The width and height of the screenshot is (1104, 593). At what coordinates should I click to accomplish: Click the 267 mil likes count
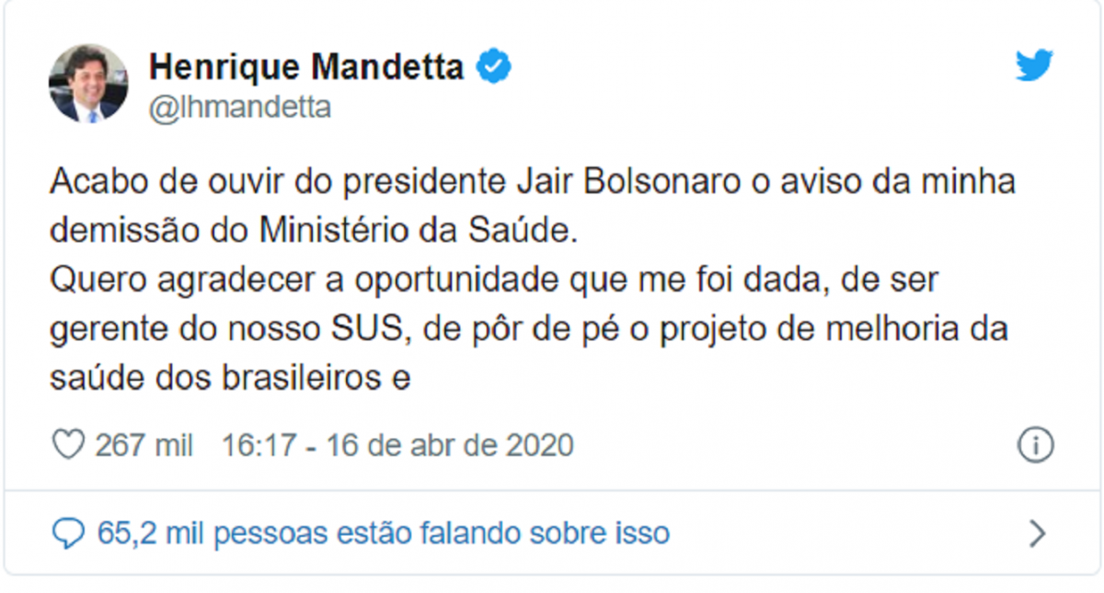point(144,446)
